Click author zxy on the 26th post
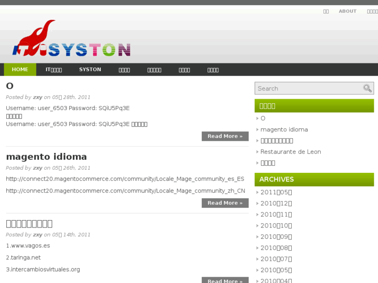Screen dimensions: 378x283 (37, 168)
